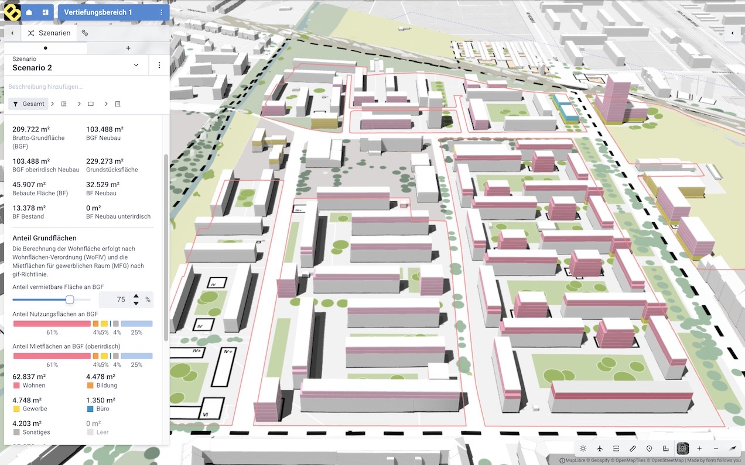The image size is (745, 465).
Task: Click the Beschreibung hinzufügen description field
Action: pyautogui.click(x=46, y=87)
